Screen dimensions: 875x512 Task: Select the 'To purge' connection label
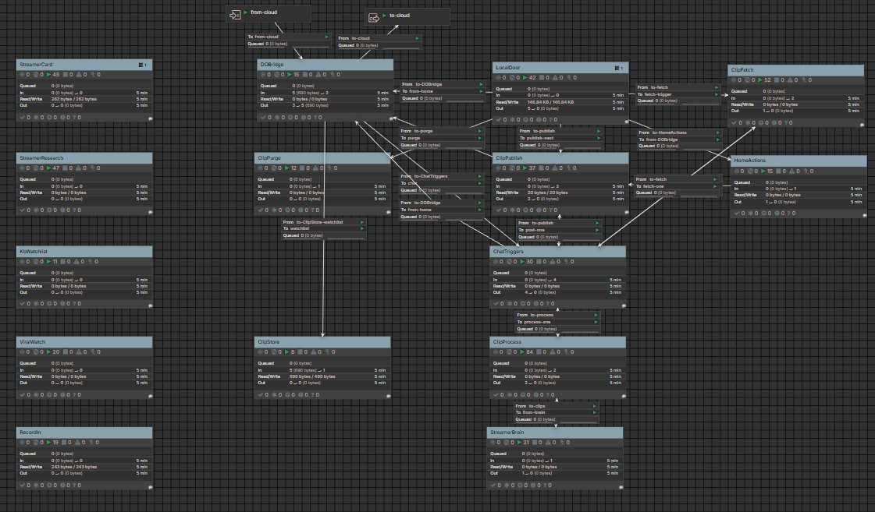(x=411, y=138)
